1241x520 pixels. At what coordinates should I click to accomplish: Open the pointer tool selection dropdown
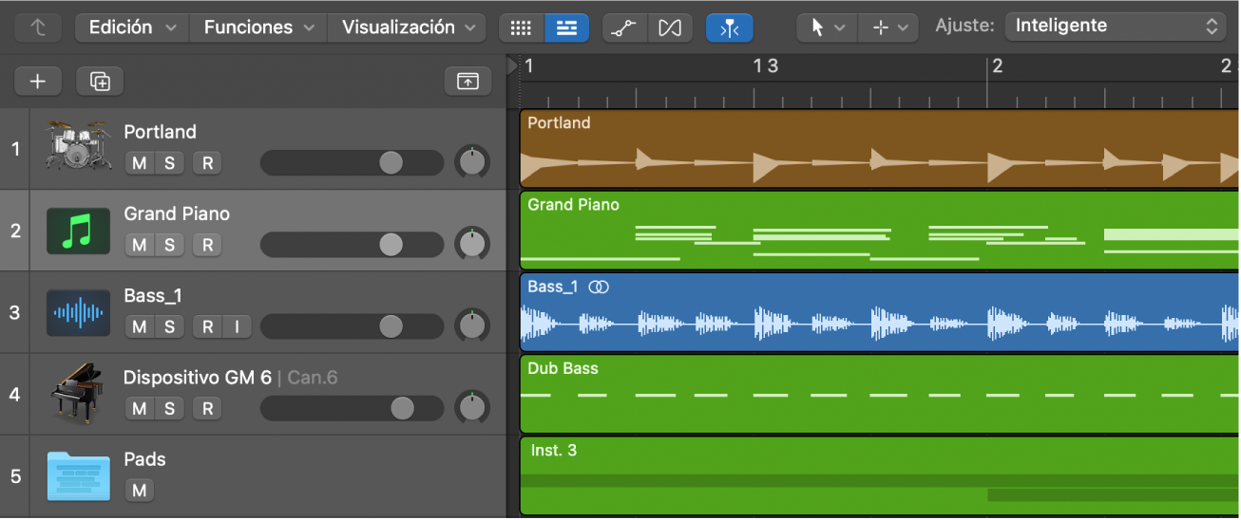(826, 28)
